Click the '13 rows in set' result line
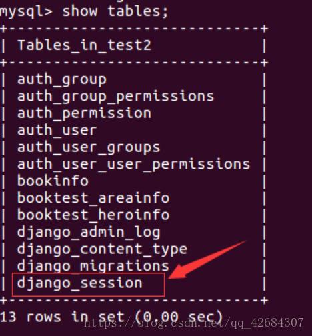The height and width of the screenshot is (336, 312). tap(111, 317)
